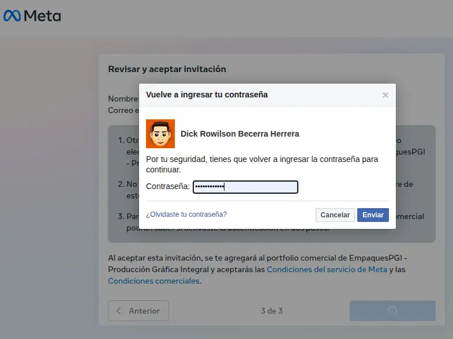Click the "Por tu seguridad" security message
Image resolution: width=453 pixels, height=339 pixels.
point(262,164)
